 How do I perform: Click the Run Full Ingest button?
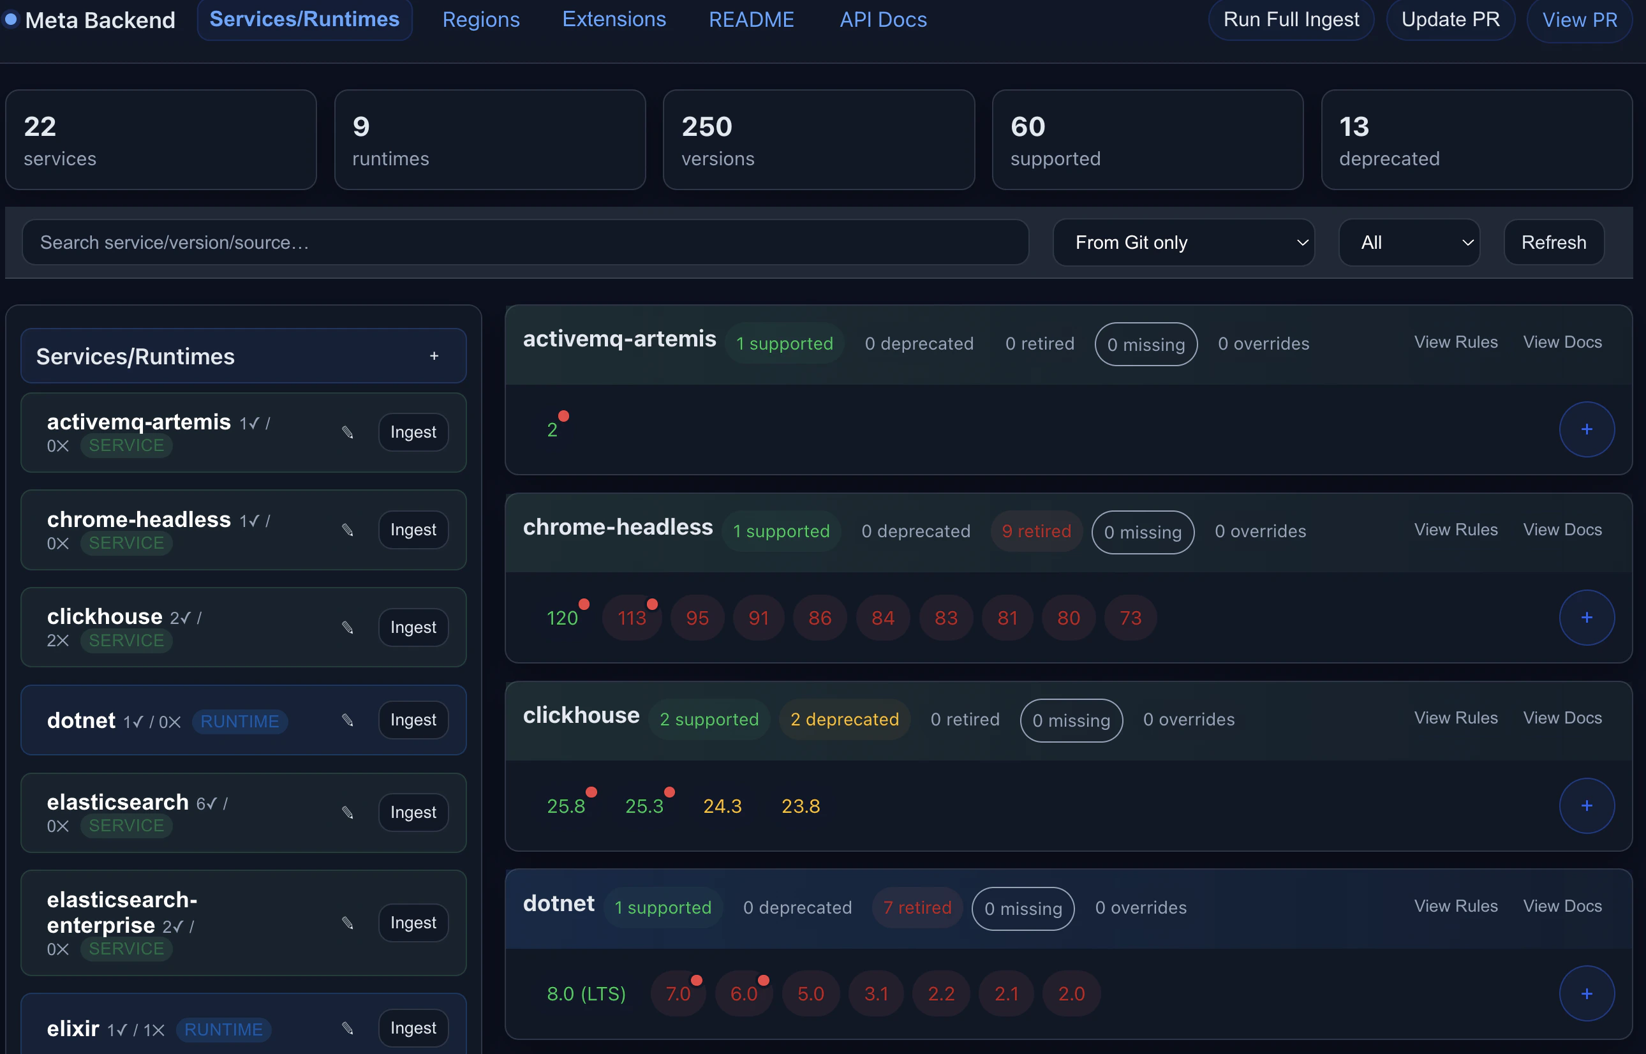coord(1291,20)
